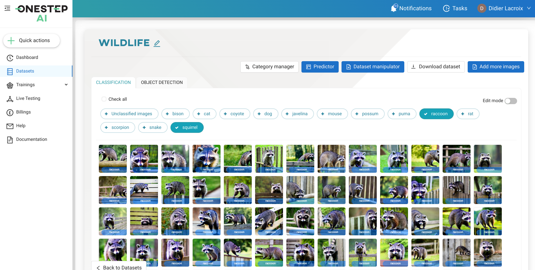
Task: Switch to the OBJECT DETECTION tab
Action: point(162,83)
